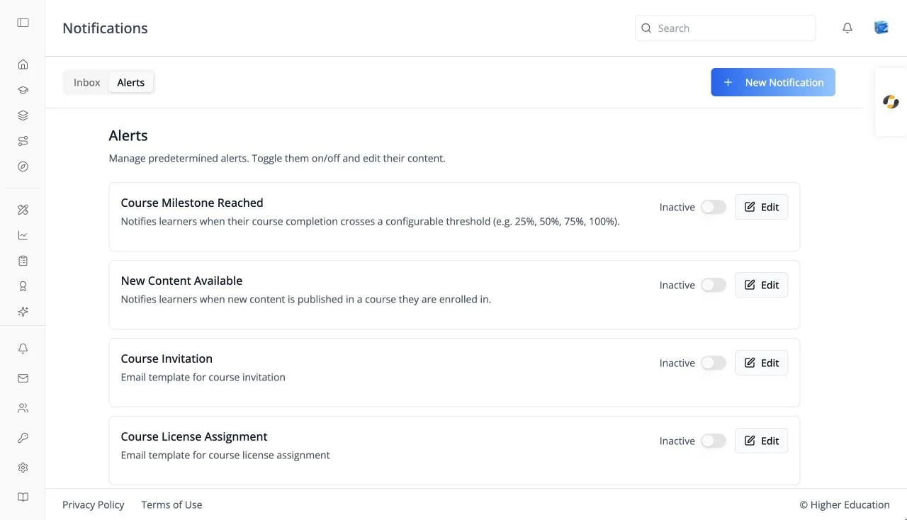Open the line chart analytics icon
This screenshot has height=520, width=907.
(23, 235)
